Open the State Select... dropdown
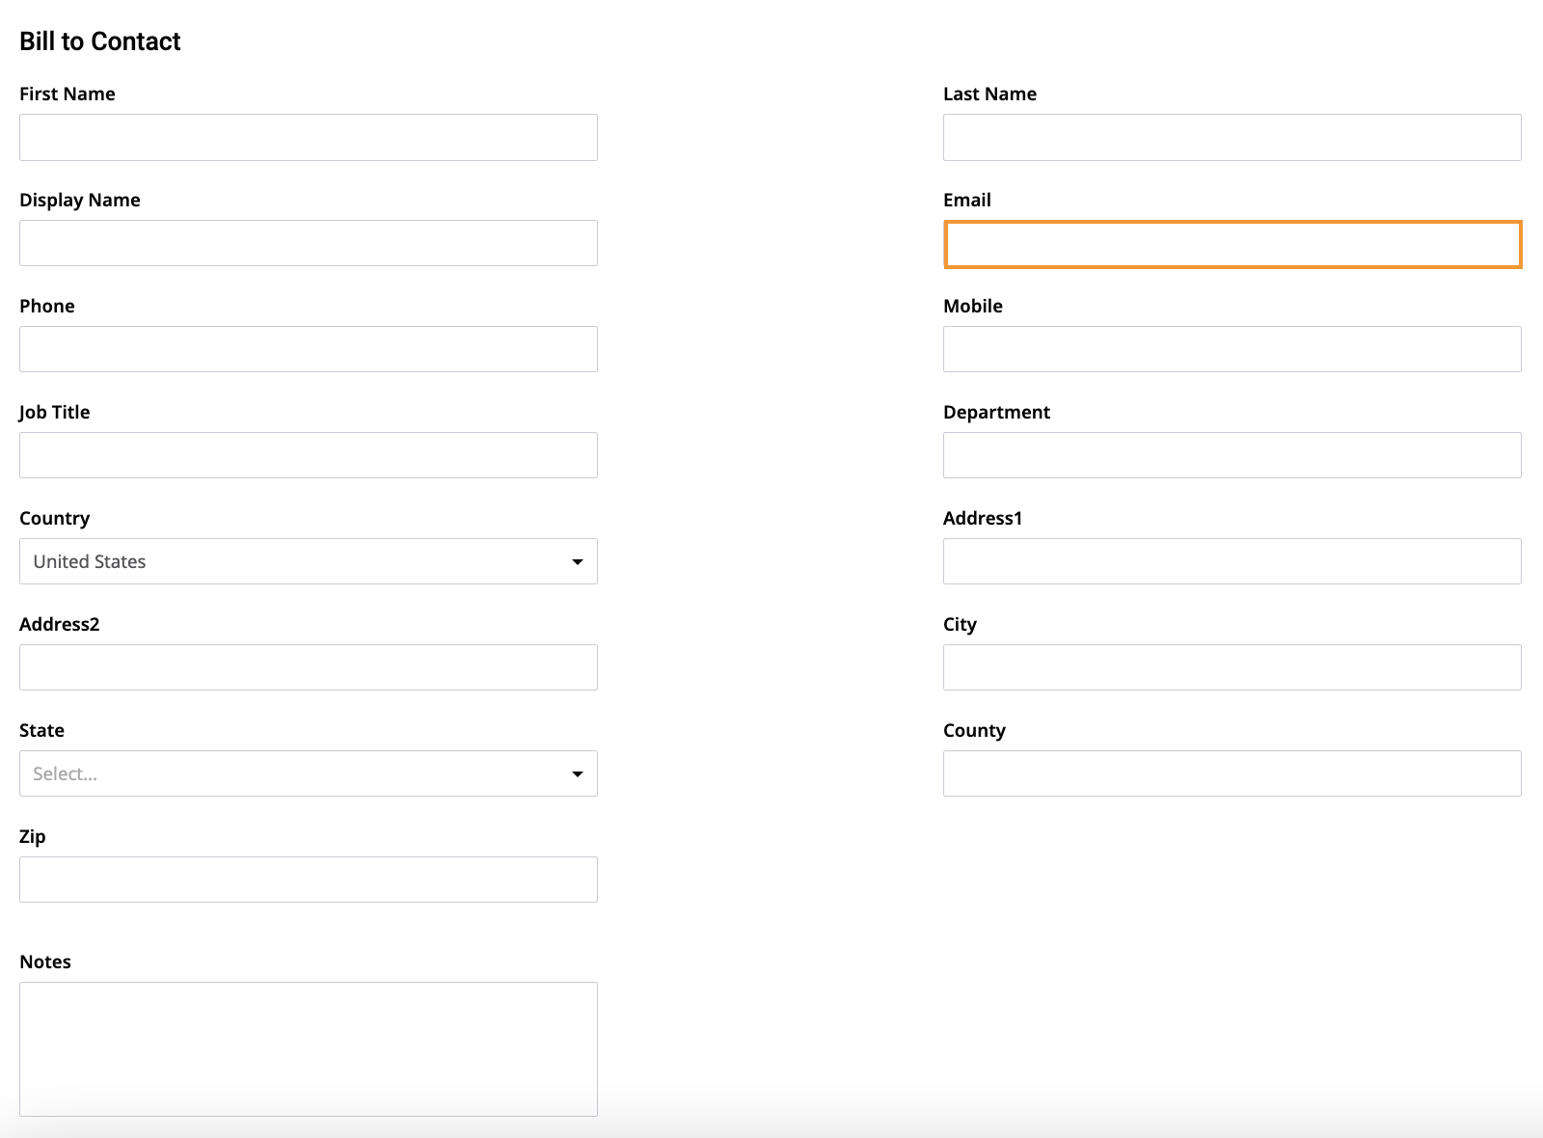This screenshot has height=1138, width=1543. click(x=309, y=773)
